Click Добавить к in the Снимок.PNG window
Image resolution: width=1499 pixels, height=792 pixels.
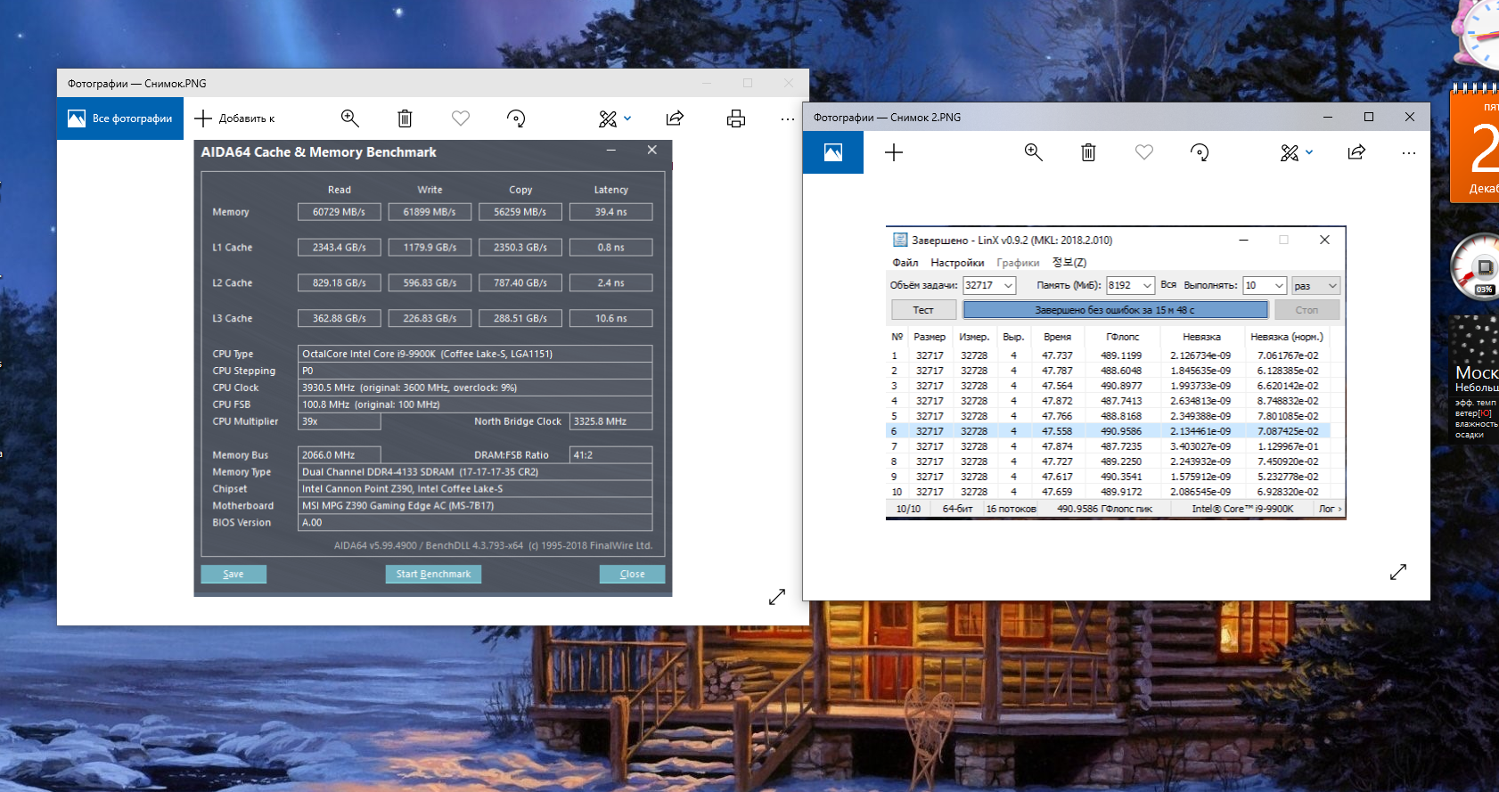click(x=235, y=118)
